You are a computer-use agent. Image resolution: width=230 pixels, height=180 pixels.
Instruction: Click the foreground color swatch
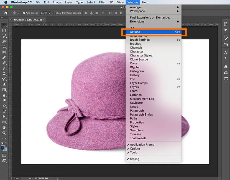3,148
